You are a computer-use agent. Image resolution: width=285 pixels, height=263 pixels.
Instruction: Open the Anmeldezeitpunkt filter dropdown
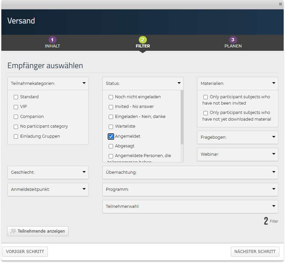(84, 189)
